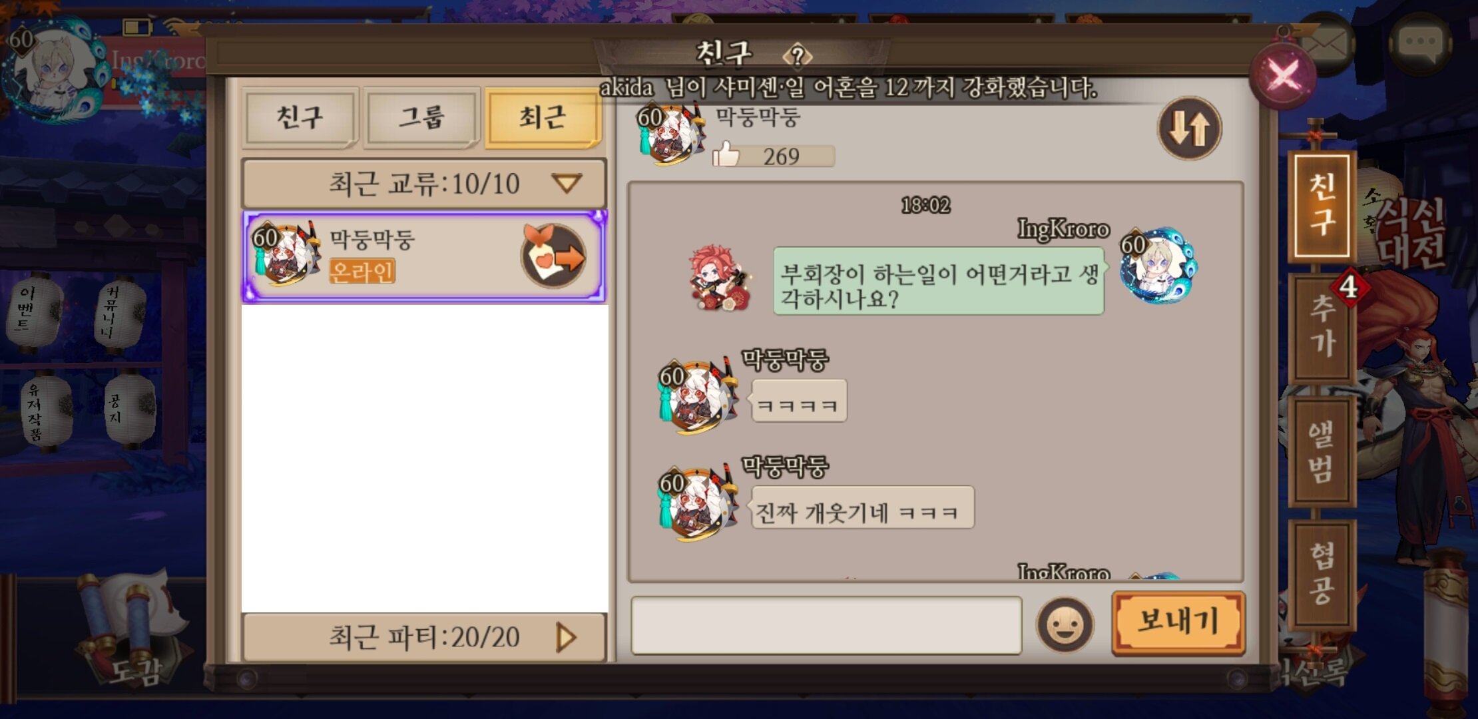Focus the chat message input field
The width and height of the screenshot is (1478, 719).
point(826,625)
